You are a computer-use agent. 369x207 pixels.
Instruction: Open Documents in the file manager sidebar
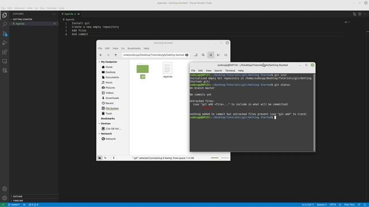[112, 77]
